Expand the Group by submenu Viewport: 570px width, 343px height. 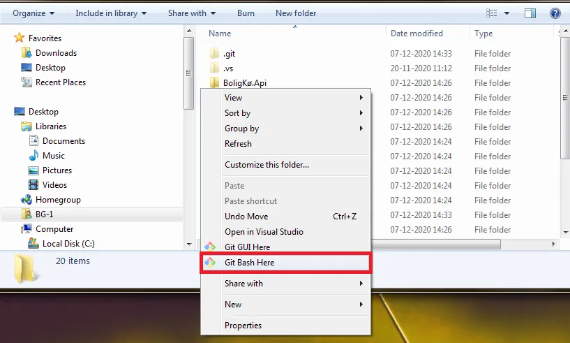tap(285, 128)
